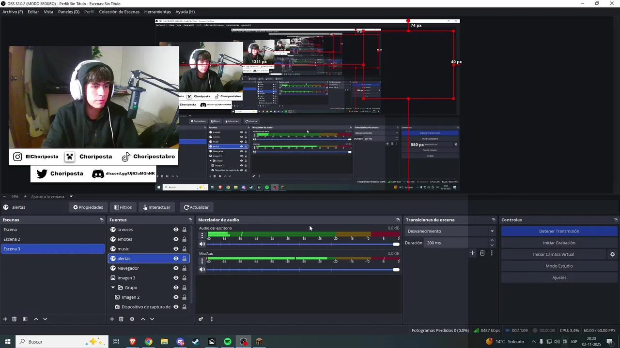Toggle lock on the Grupo source
The image size is (620, 348).
184,288
